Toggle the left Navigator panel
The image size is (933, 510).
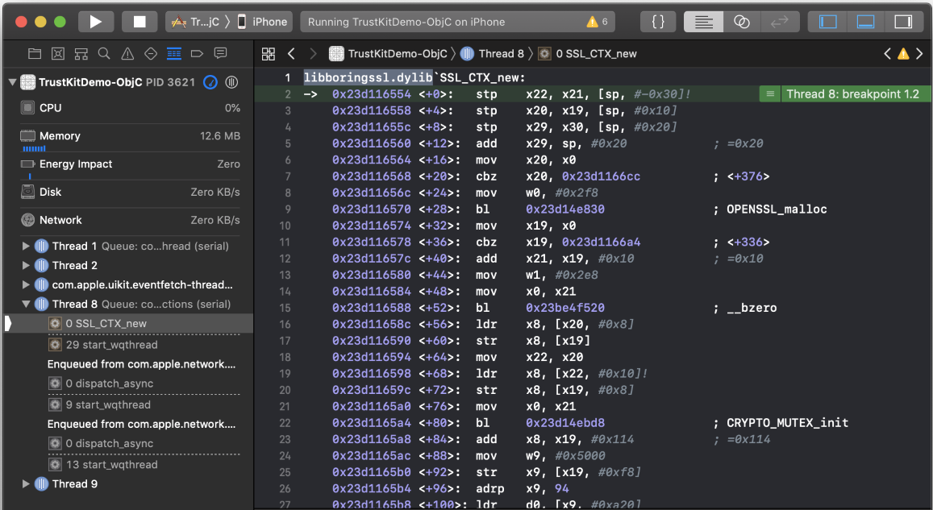coord(827,22)
